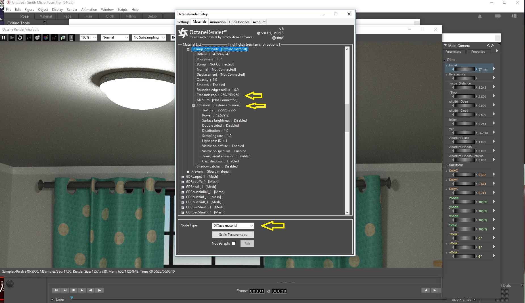The height and width of the screenshot is (303, 525).
Task: Click the zScale parameter dial
Action: tap(465, 202)
